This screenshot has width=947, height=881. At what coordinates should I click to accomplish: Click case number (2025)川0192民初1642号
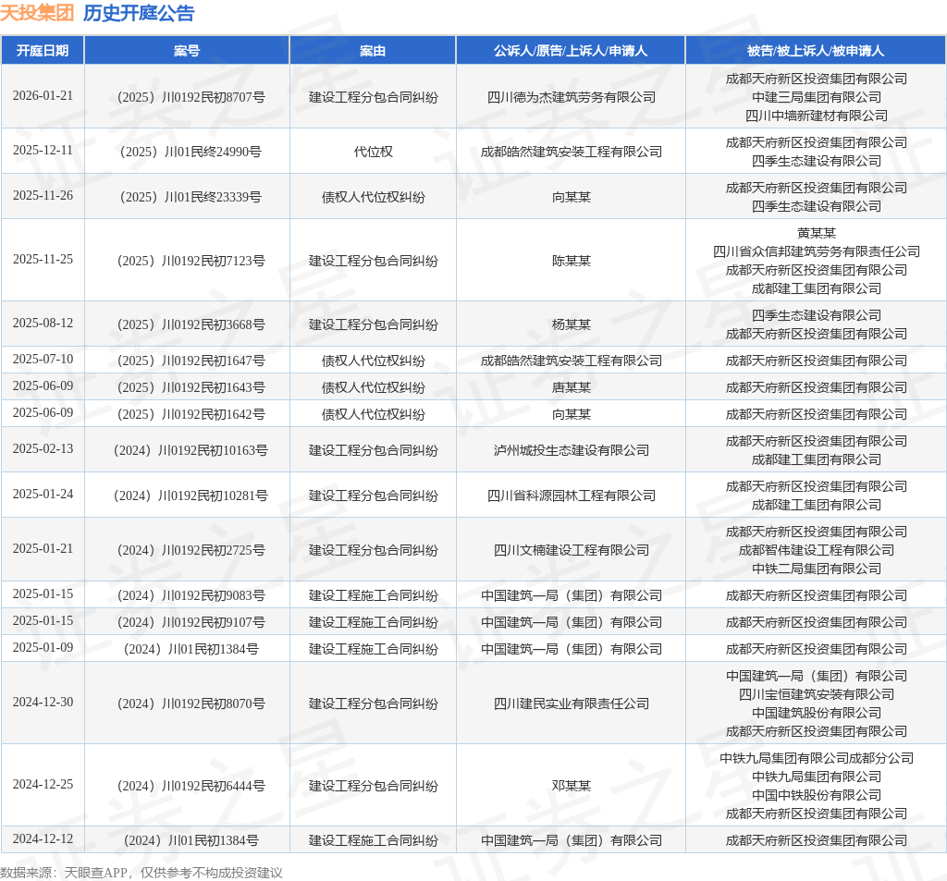(191, 414)
